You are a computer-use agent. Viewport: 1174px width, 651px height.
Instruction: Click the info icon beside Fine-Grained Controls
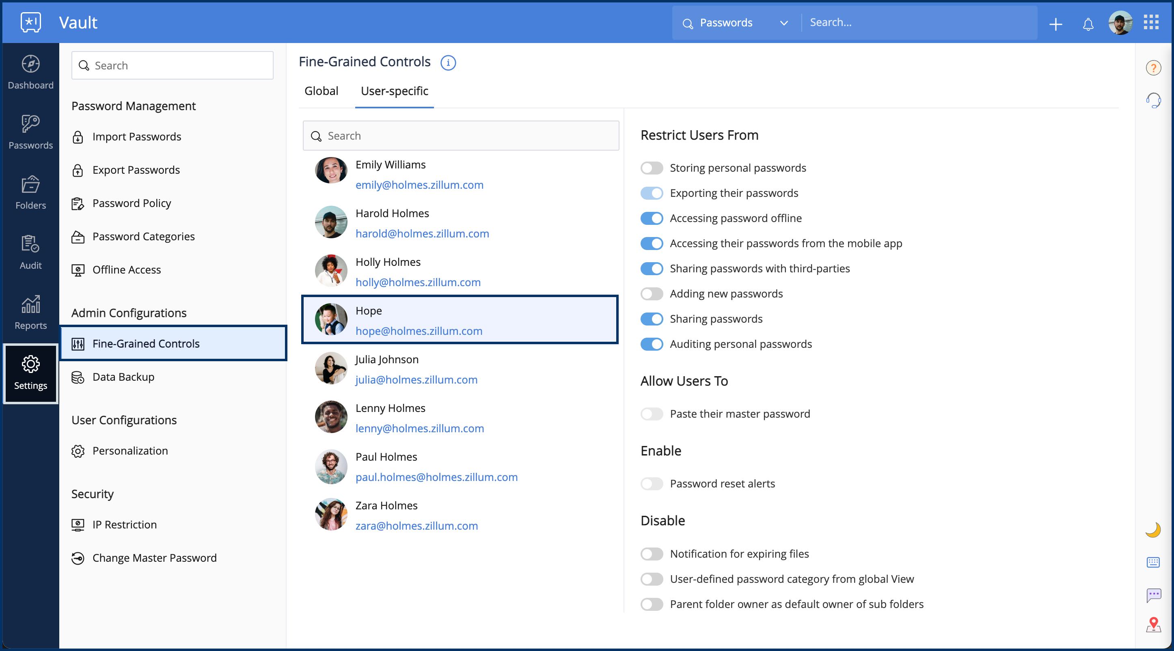pos(448,63)
